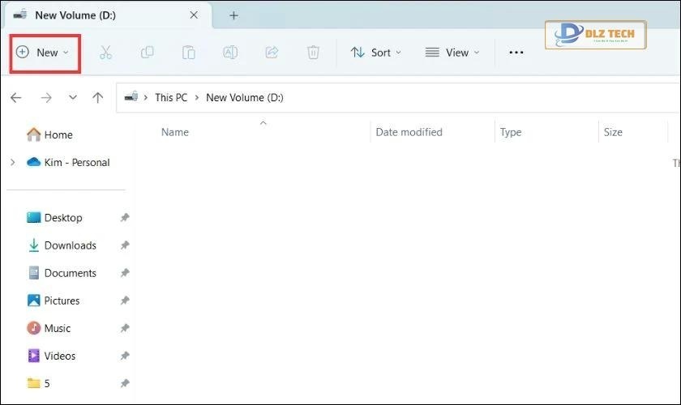Viewport: 681px width, 405px height.
Task: Click the Copy icon in toolbar
Action: click(x=147, y=53)
